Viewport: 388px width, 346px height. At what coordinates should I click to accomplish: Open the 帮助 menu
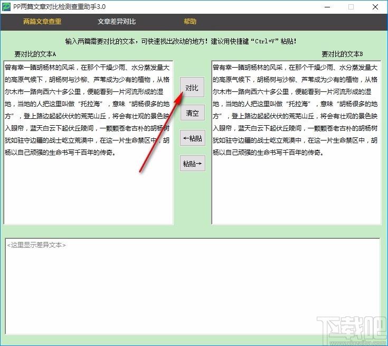click(x=190, y=22)
